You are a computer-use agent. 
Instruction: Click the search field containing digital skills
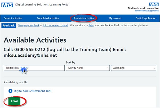[34, 68]
